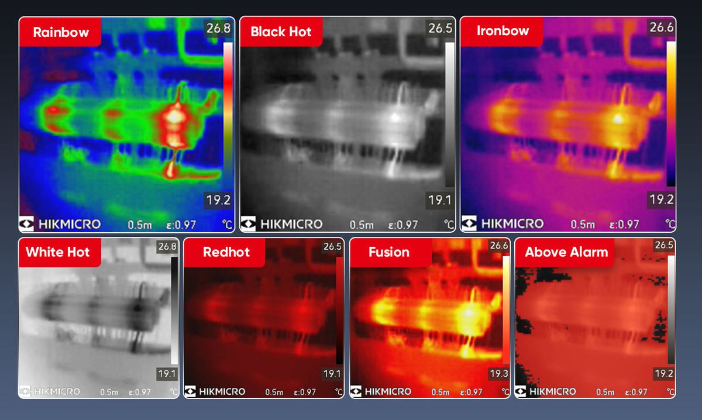702x420 pixels.
Task: Click the HIKMICRO logo in the Ironbow image
Action: (502, 223)
